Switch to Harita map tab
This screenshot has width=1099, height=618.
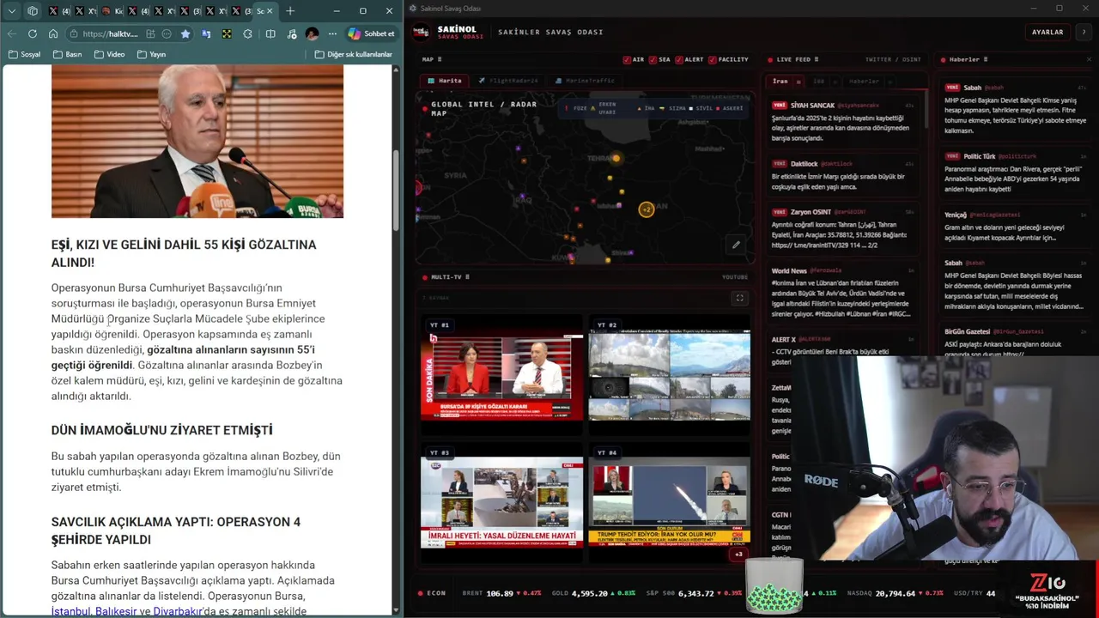tap(445, 81)
